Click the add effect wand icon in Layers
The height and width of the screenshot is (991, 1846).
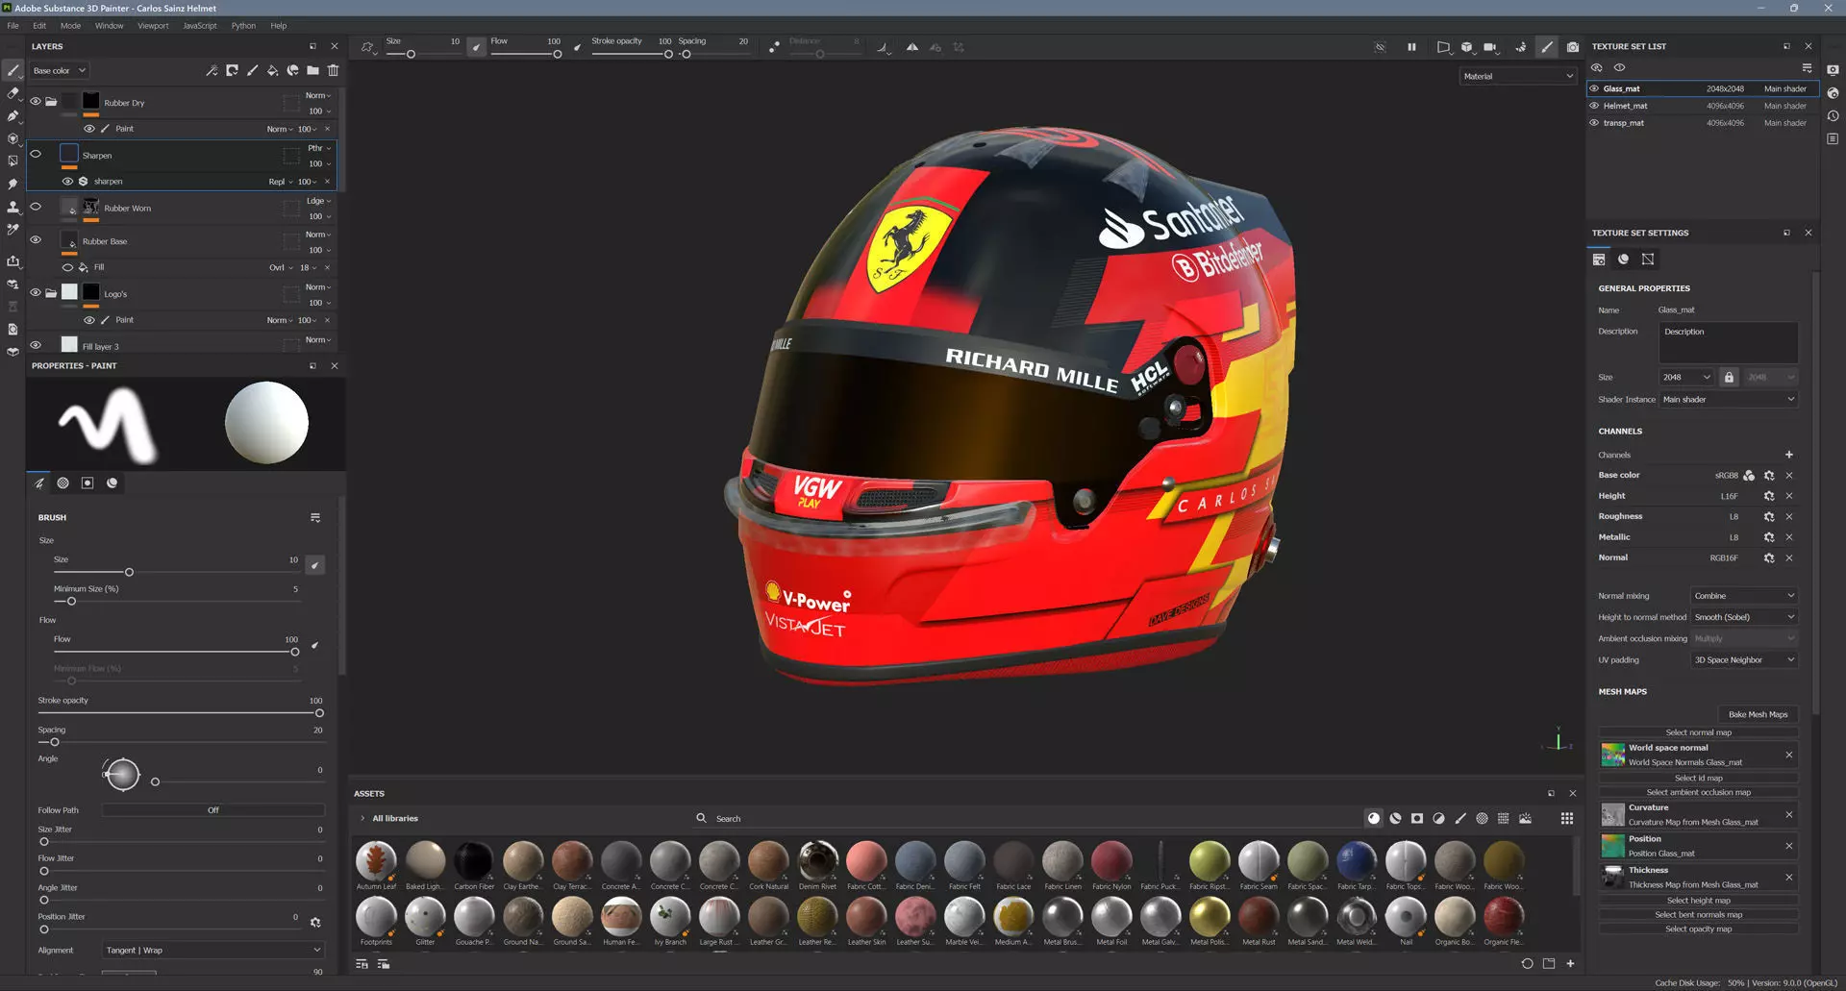click(212, 70)
